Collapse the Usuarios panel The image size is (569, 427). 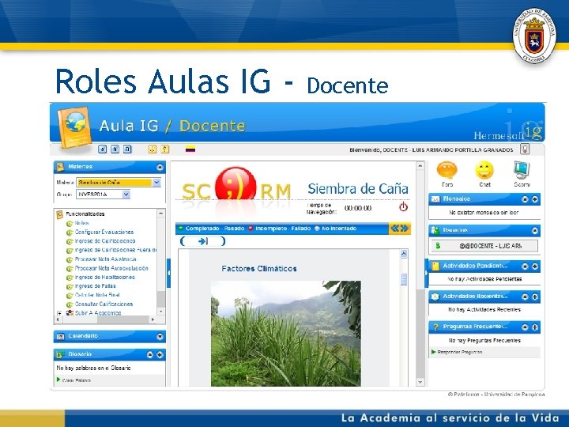(x=534, y=230)
